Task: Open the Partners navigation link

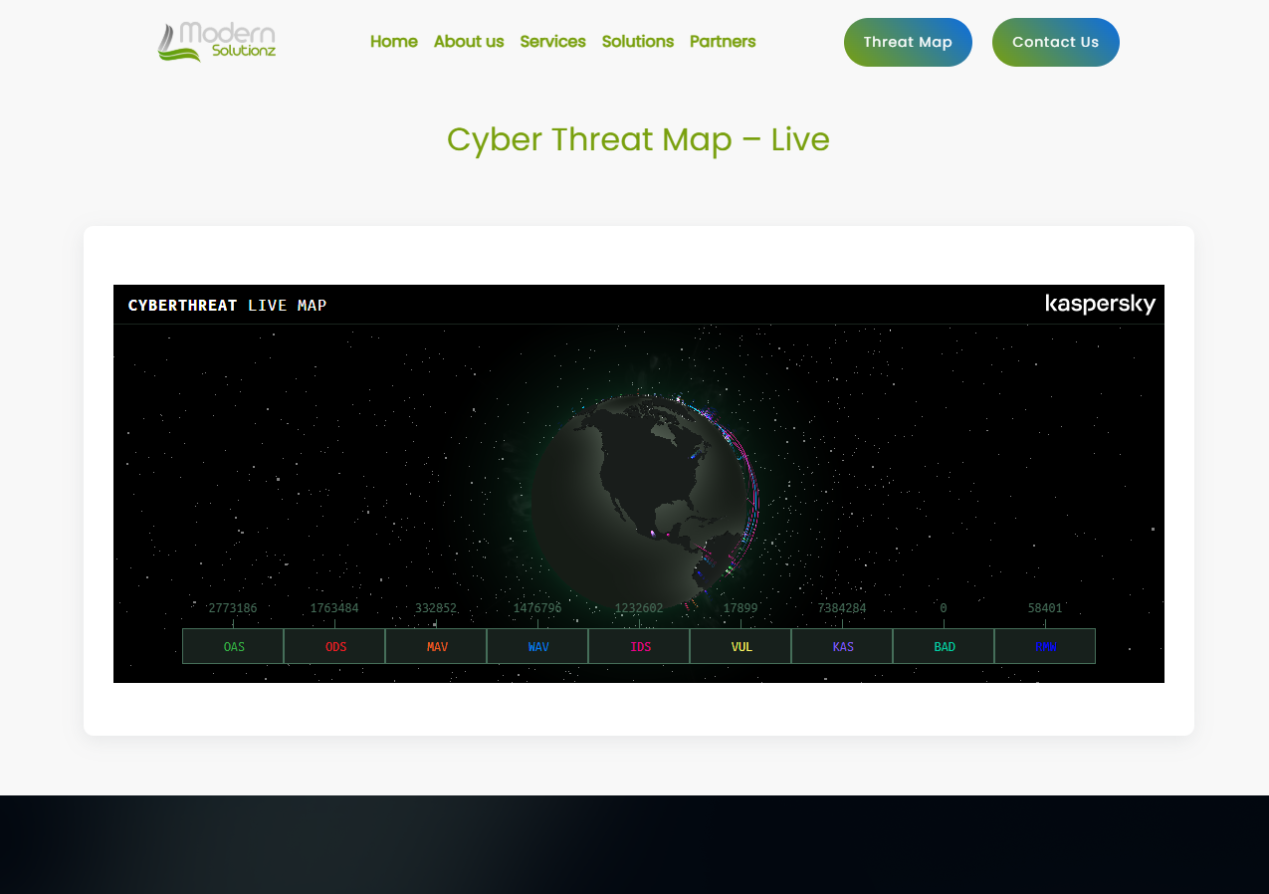Action: coord(723,42)
